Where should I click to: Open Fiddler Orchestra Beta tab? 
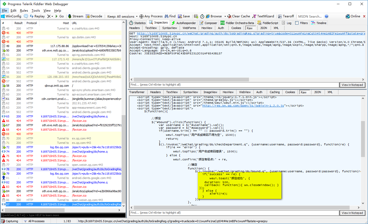pos(237,23)
